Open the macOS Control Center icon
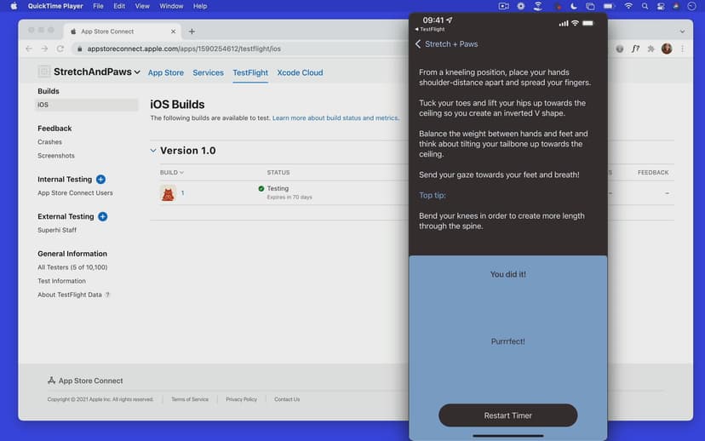This screenshot has width=705, height=441. (661, 6)
